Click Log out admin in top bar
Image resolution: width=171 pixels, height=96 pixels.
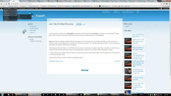(166, 8)
